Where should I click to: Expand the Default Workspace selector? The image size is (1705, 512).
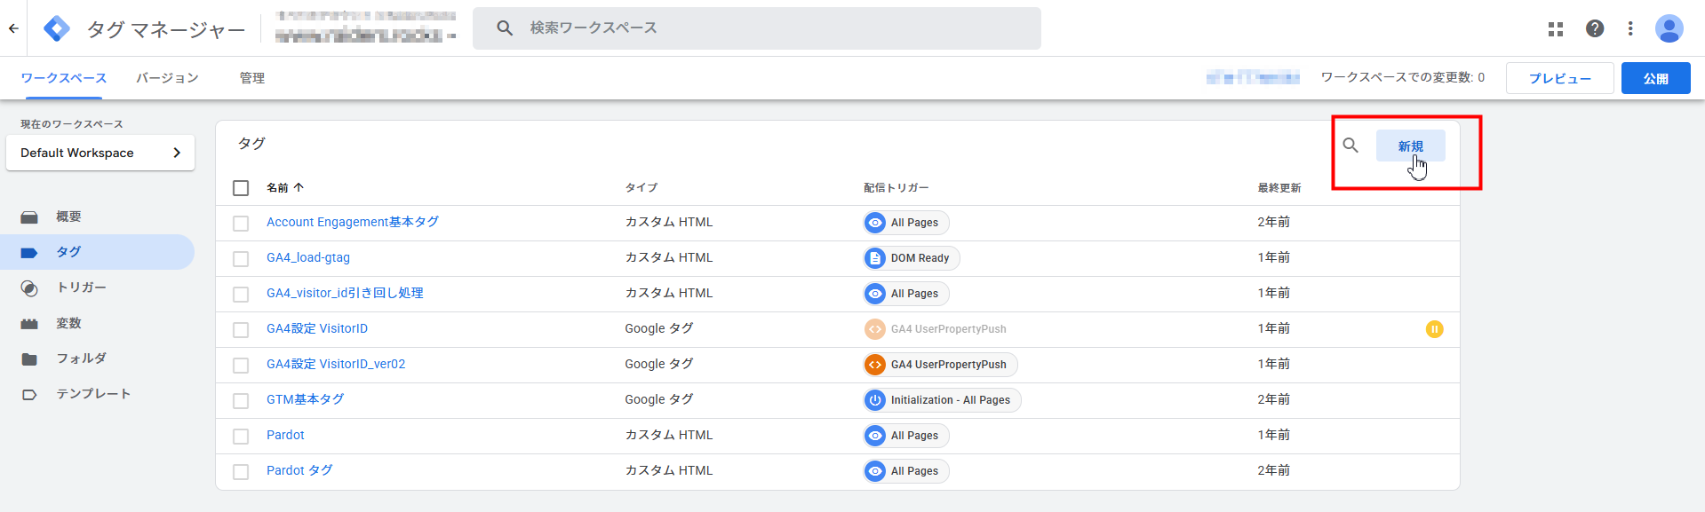tap(100, 153)
